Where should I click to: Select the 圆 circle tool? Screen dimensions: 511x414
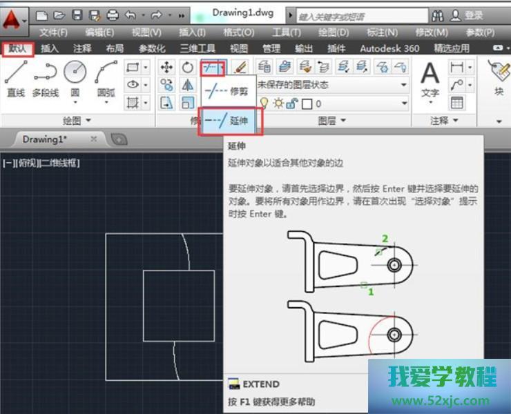click(x=75, y=78)
